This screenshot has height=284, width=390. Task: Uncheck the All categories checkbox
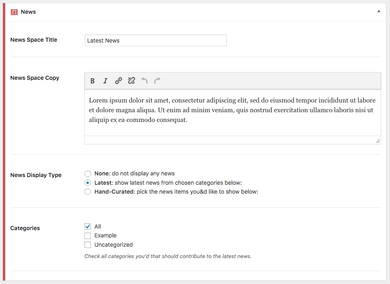click(88, 226)
